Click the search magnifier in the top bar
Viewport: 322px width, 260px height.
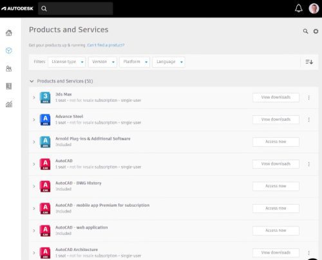44,8
